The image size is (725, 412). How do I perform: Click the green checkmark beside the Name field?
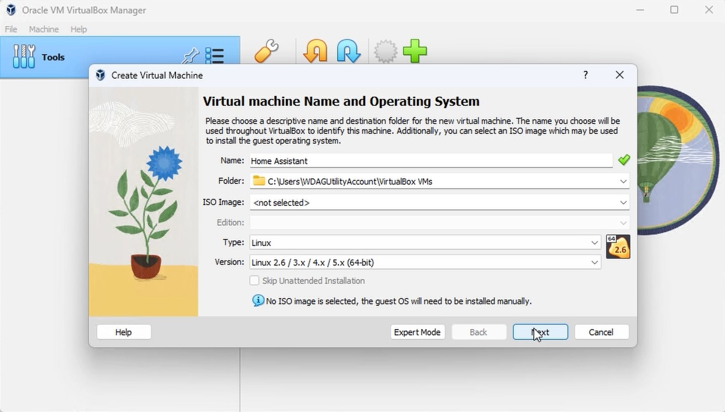624,160
